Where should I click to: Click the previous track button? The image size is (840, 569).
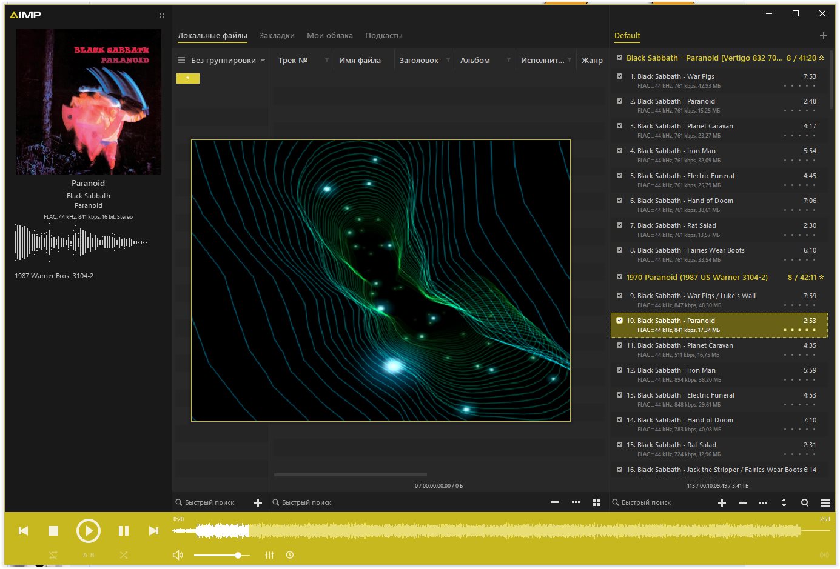point(24,531)
